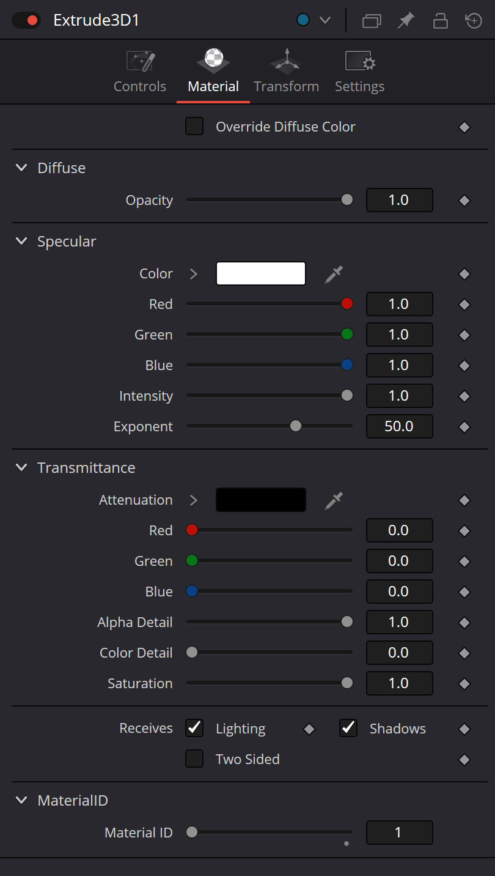Uncheck the Receives Lighting checkbox

[x=194, y=728]
